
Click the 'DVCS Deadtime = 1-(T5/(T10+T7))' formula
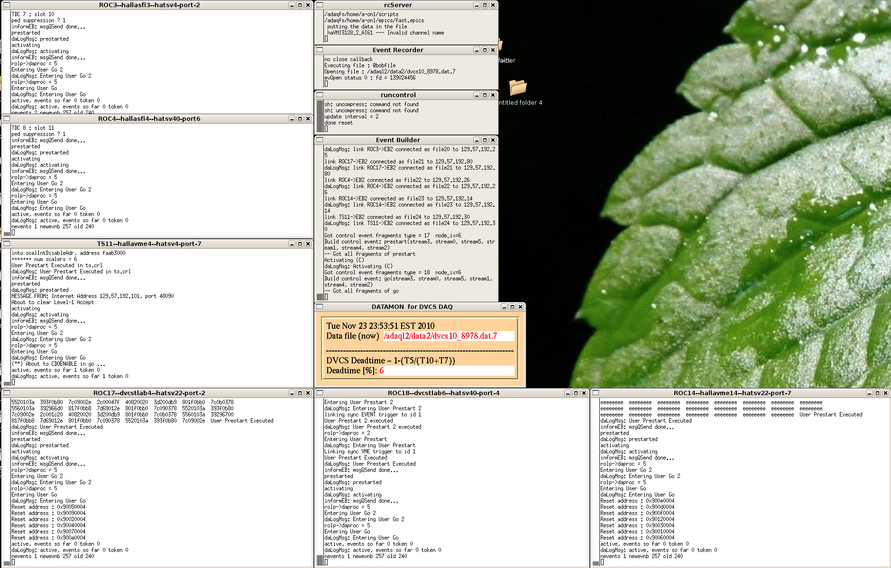point(391,361)
